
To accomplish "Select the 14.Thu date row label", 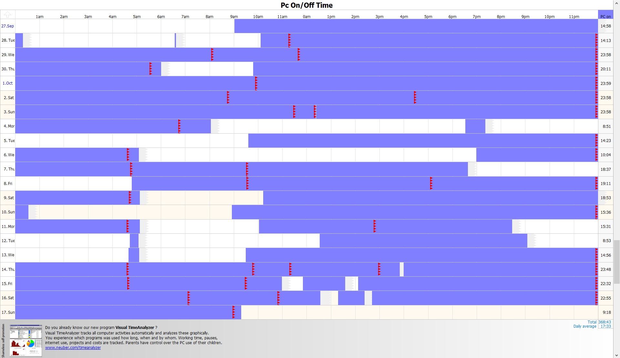I will (x=7, y=270).
